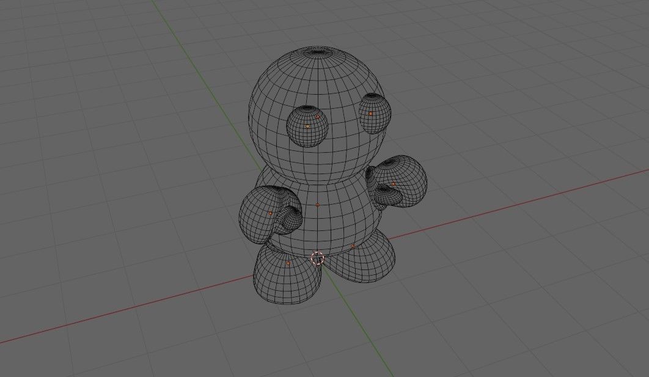Click the red-white 3D cursor ring

click(x=317, y=258)
